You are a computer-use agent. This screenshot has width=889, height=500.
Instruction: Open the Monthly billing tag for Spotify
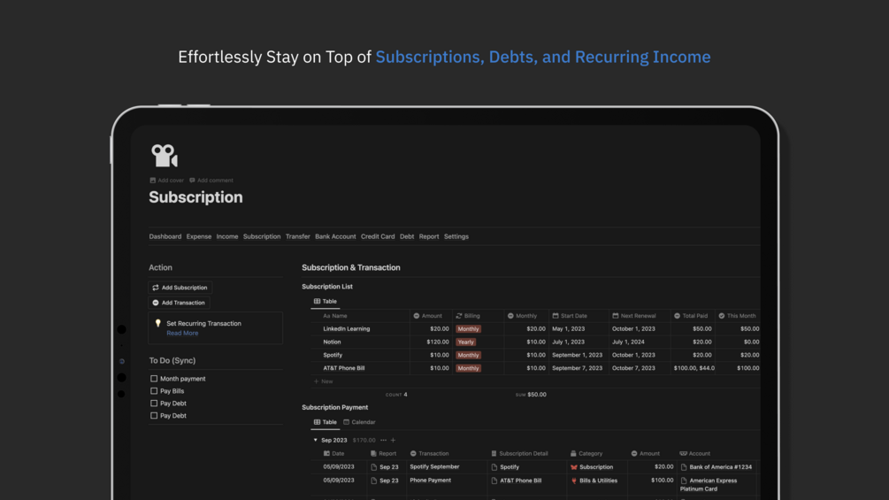click(468, 355)
